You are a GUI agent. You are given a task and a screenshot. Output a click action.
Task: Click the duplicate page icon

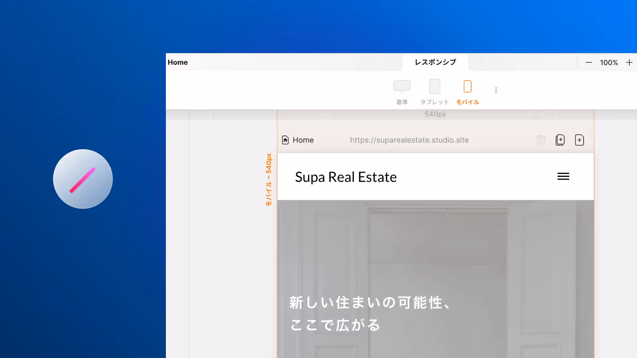[x=560, y=140]
